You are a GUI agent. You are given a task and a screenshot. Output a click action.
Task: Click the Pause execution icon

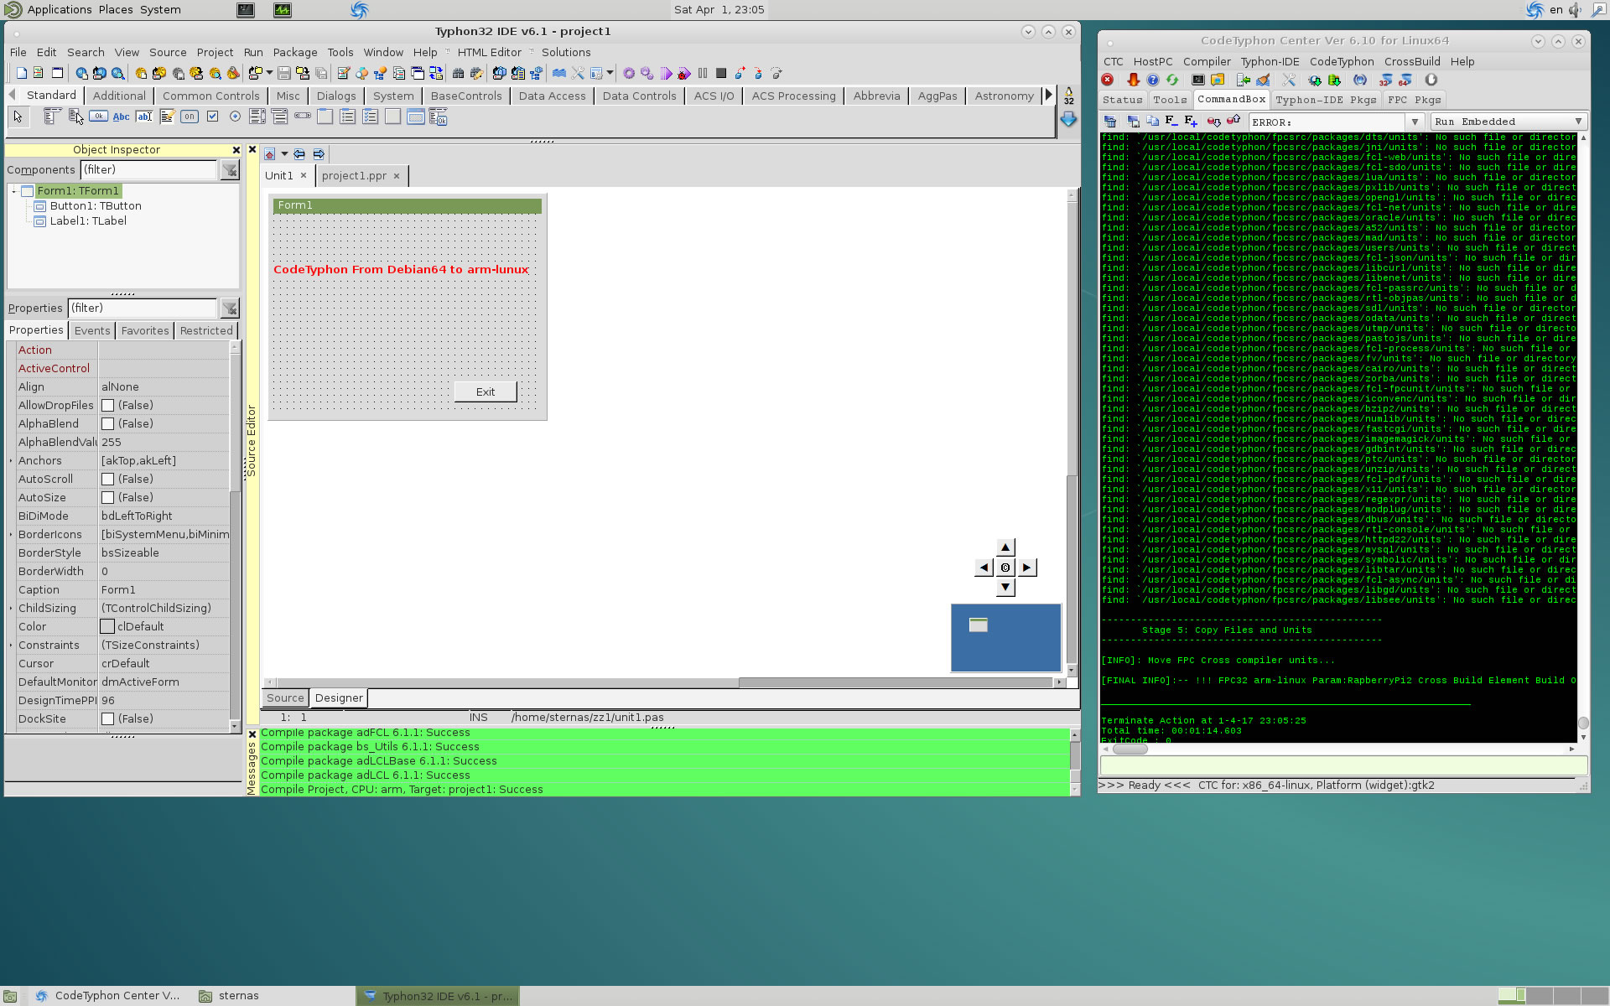coord(703,73)
